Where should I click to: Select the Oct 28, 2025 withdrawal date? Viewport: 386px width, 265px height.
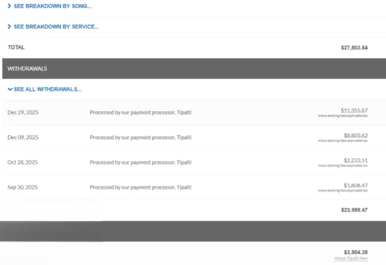tap(22, 162)
